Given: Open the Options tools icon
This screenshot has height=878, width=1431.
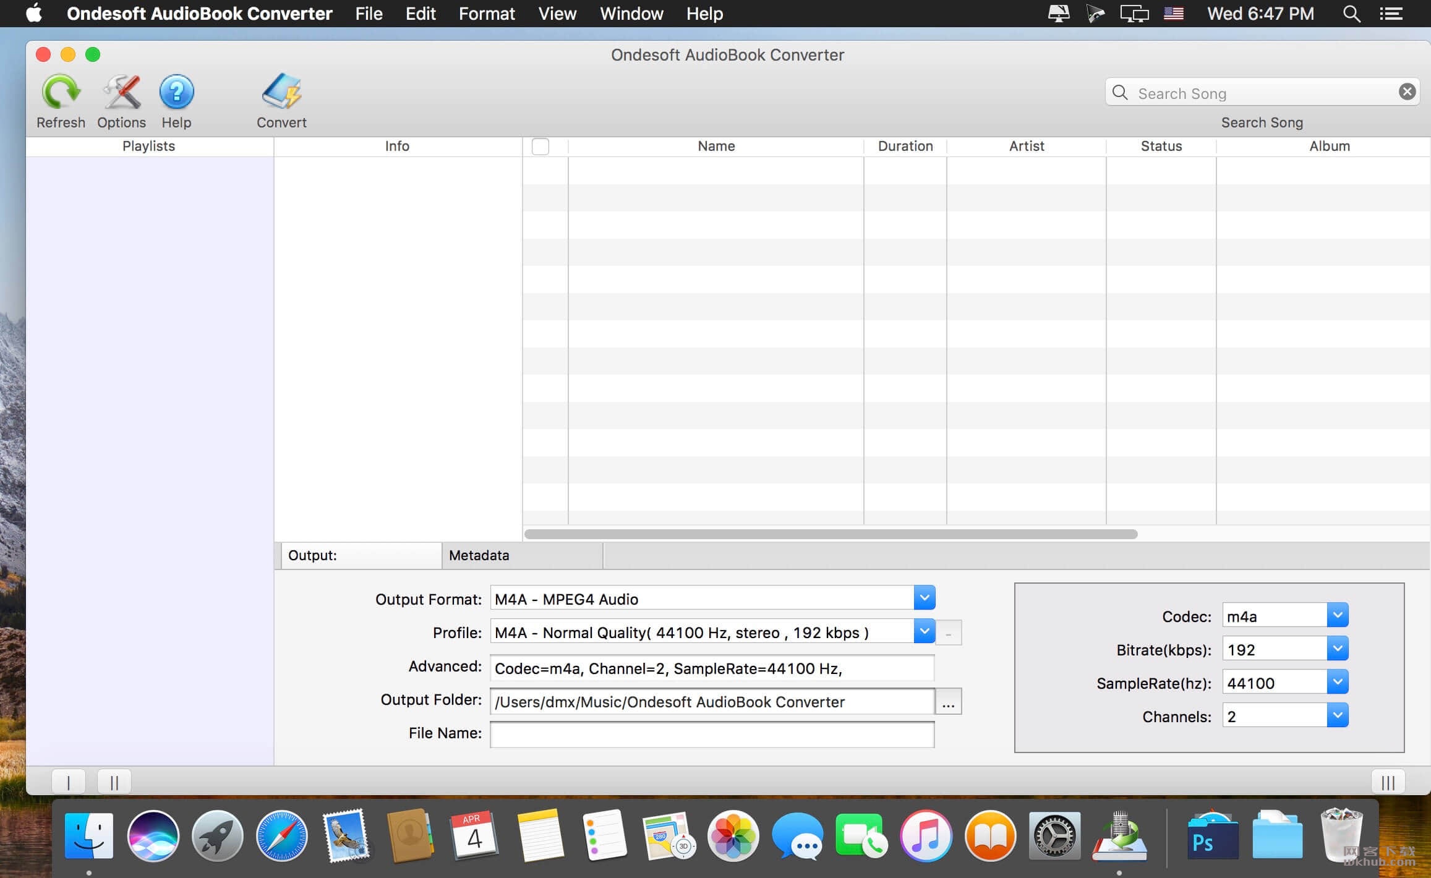Looking at the screenshot, I should (121, 92).
